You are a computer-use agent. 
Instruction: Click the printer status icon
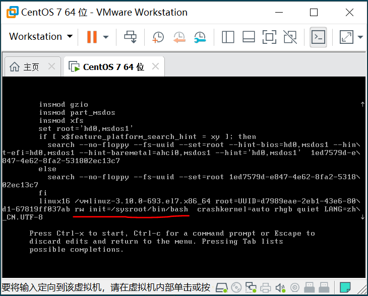click(266, 287)
